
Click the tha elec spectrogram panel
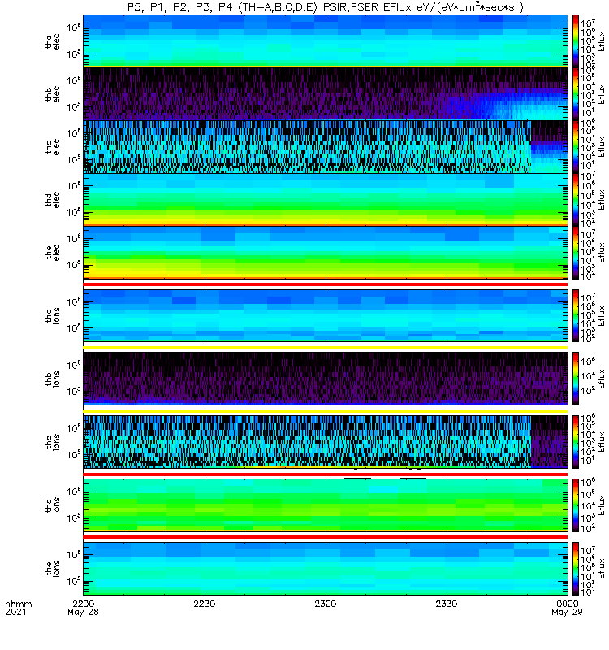[x=326, y=41]
